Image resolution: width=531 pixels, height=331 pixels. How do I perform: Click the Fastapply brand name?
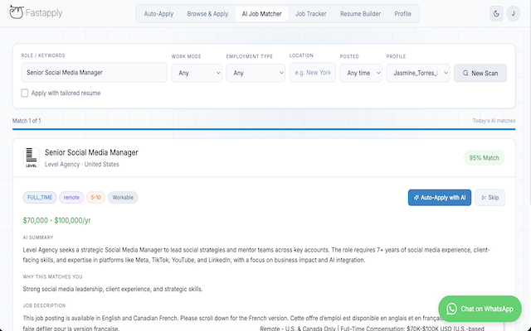[x=44, y=13]
